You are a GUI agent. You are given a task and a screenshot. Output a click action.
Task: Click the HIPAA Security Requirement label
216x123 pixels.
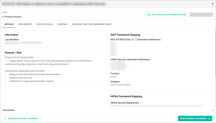pyautogui.click(x=125, y=103)
